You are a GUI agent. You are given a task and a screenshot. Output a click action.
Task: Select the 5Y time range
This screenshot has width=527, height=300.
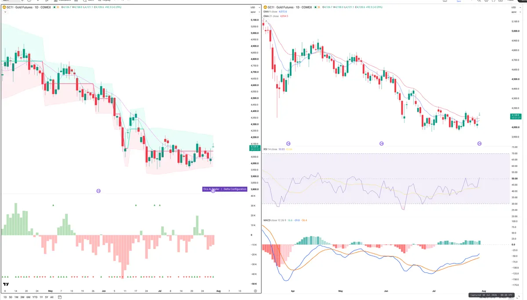tap(47, 297)
